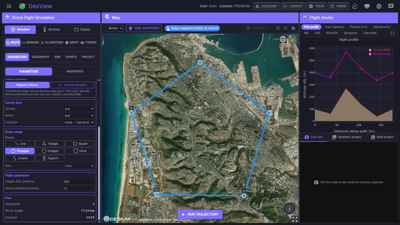Click the GeoView globe logo

point(22,6)
